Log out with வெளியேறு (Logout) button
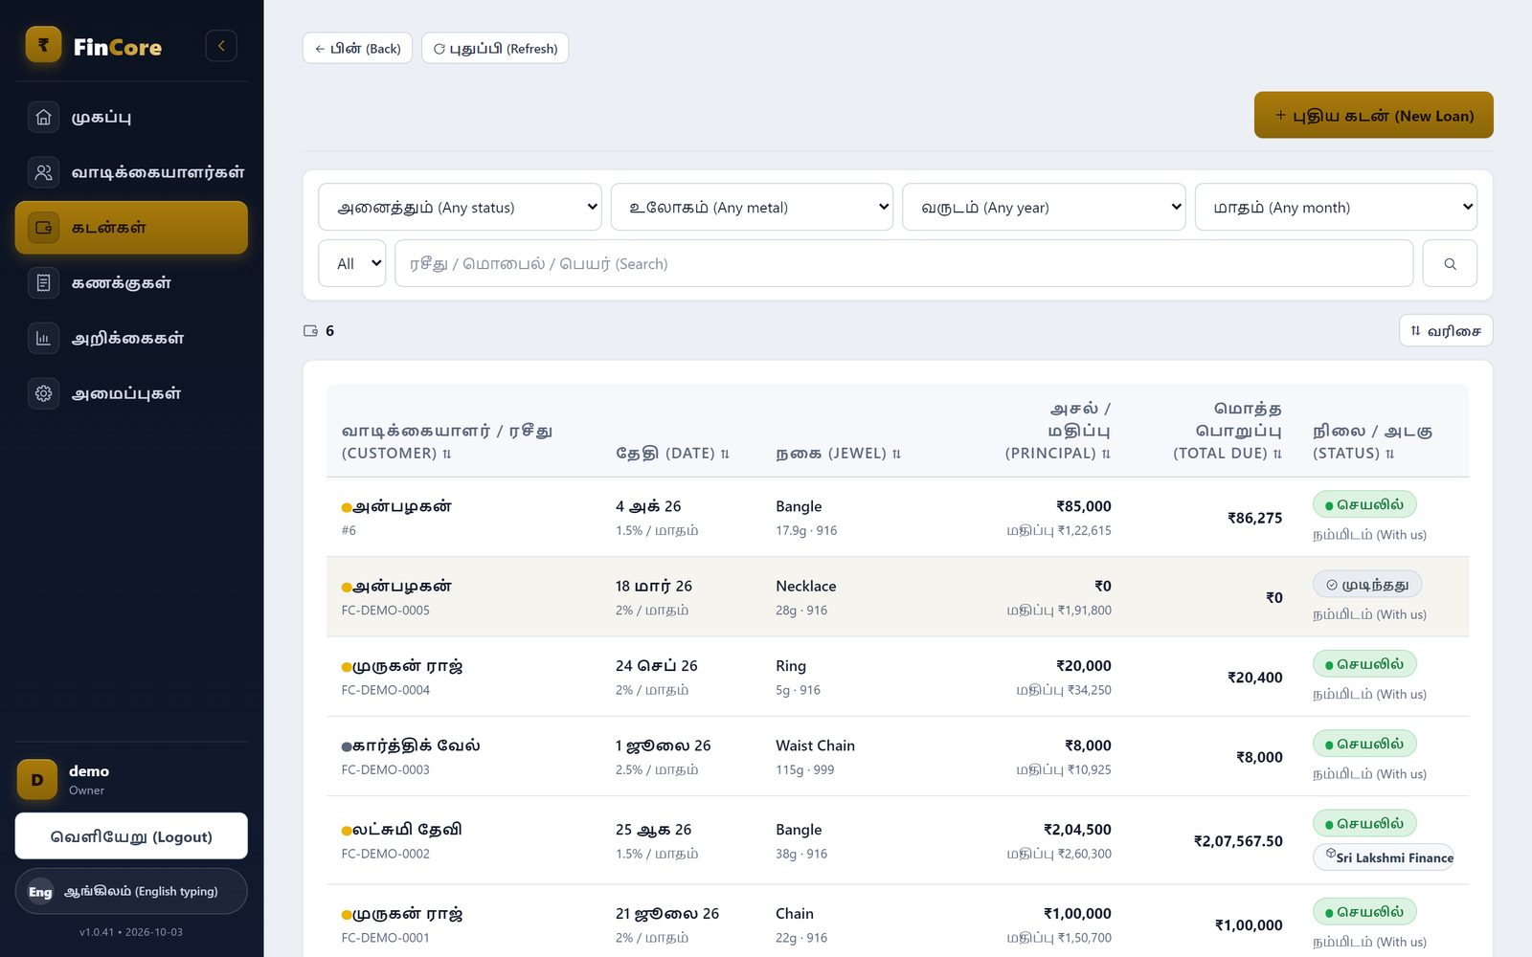This screenshot has width=1532, height=957. tap(131, 836)
